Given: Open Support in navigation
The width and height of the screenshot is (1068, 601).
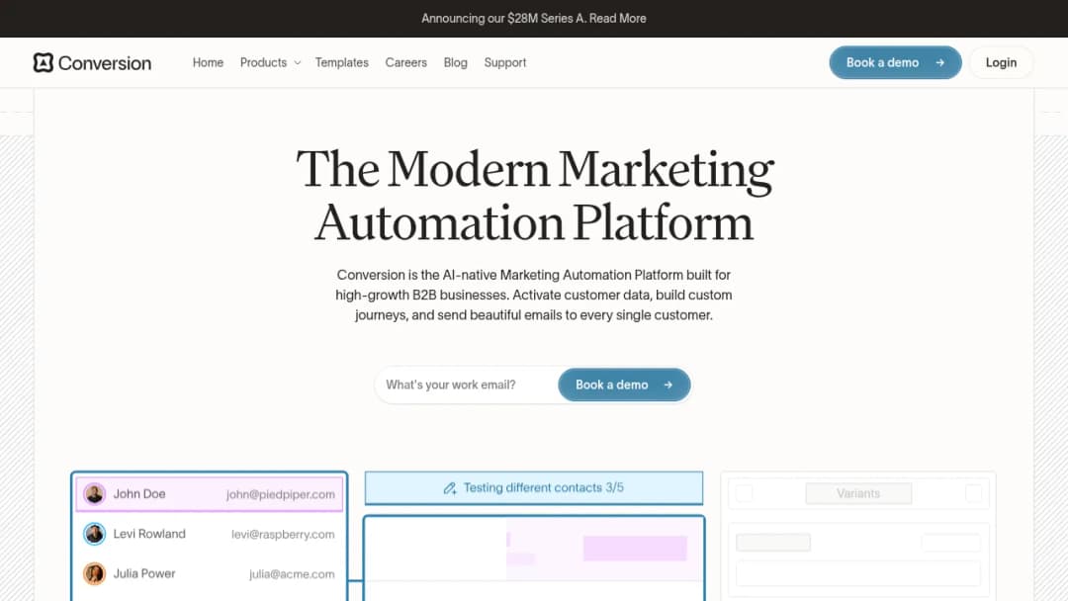Looking at the screenshot, I should [505, 62].
